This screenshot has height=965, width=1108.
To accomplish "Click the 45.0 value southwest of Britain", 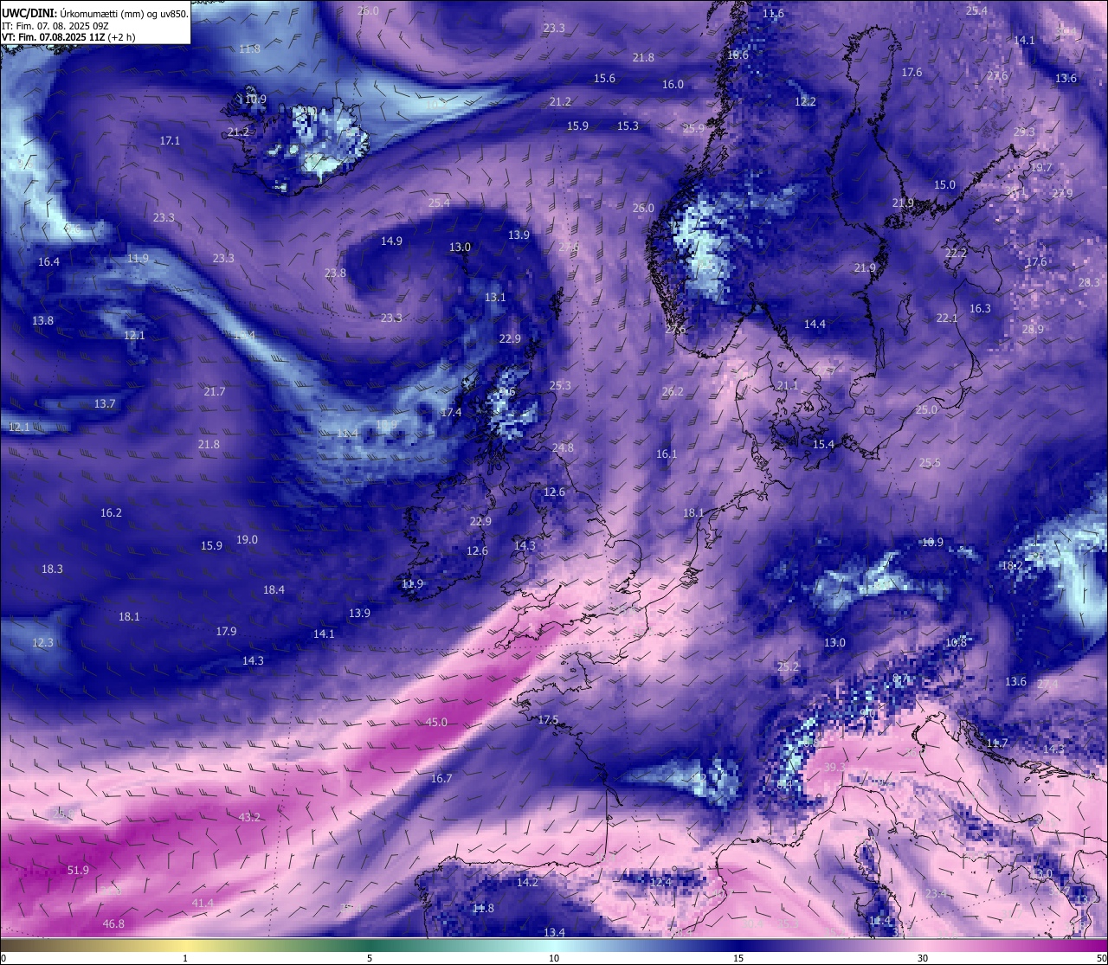I will [436, 723].
